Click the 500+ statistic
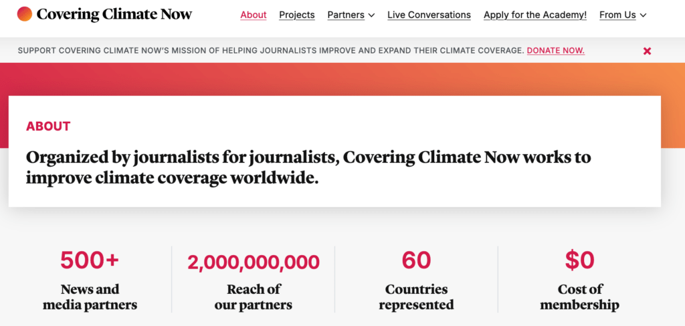Image resolution: width=685 pixels, height=326 pixels. pos(90,260)
